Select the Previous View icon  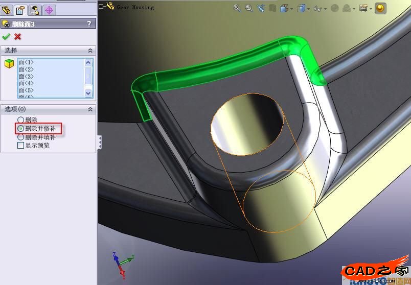[x=261, y=8]
